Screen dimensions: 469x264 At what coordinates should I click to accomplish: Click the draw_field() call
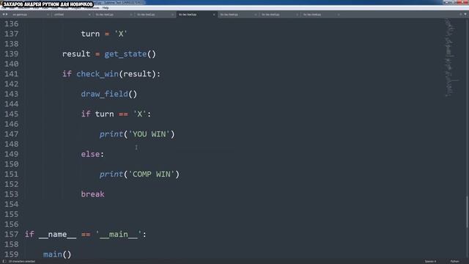(109, 94)
